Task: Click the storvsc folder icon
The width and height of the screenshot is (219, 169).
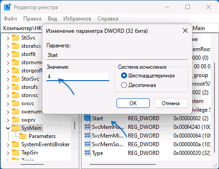Action: 15,95
